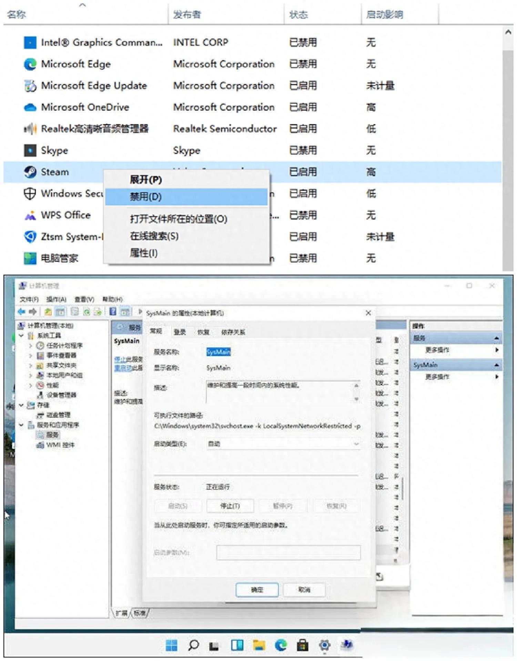Collapse the 系统工具 tree node

point(21,335)
